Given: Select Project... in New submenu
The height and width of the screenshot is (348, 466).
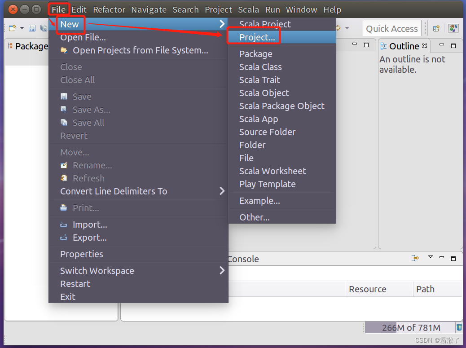Looking at the screenshot, I should pyautogui.click(x=282, y=37).
